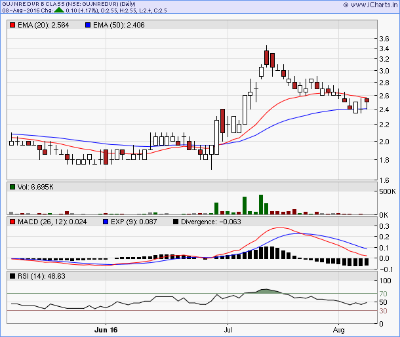Click the Divergence: -0.063 label
The height and width of the screenshot is (337, 400).
pyautogui.click(x=211, y=222)
